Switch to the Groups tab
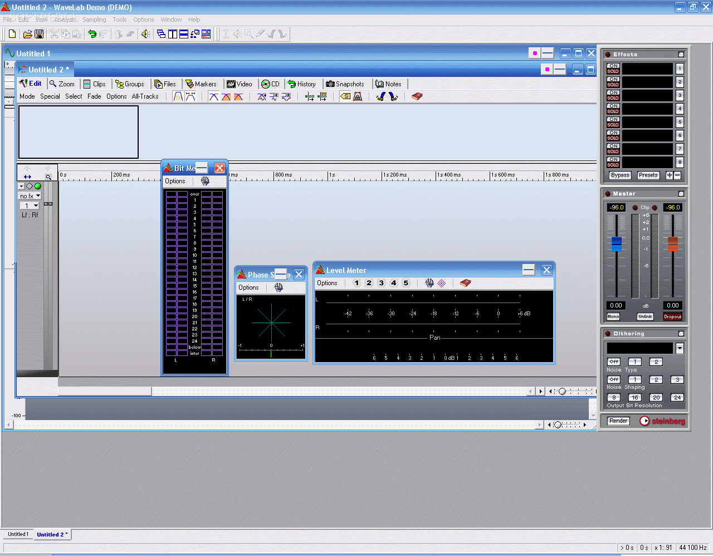The height and width of the screenshot is (556, 713). [130, 84]
